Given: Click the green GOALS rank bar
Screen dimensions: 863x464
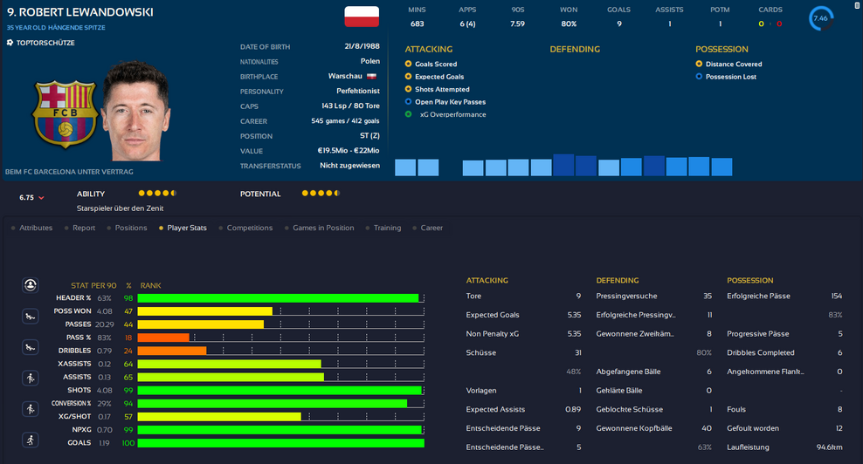Looking at the screenshot, I should pos(280,443).
